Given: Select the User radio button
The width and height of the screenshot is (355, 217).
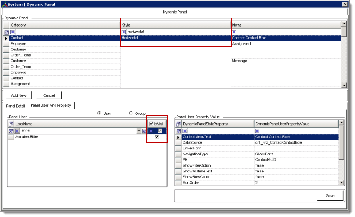Looking at the screenshot, I should click(x=99, y=113).
